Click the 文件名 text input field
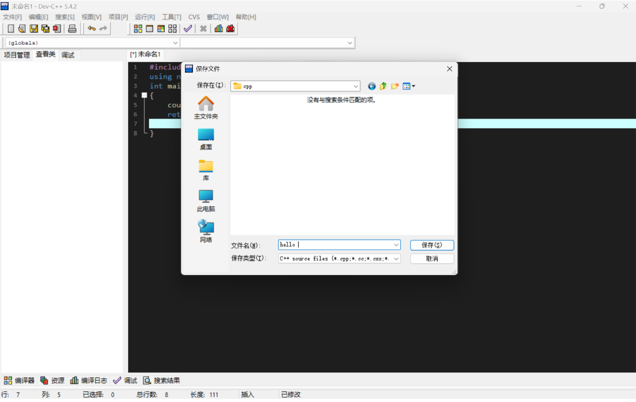The image size is (636, 402). 336,245
